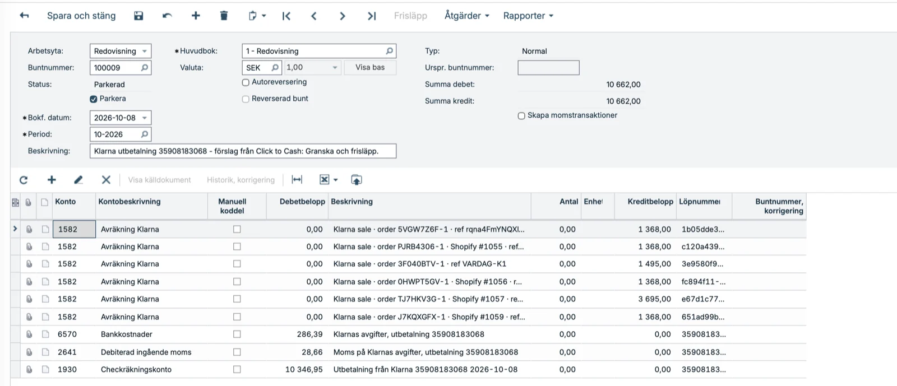
Task: Toggle Manuell koddel for Bankkostnader row
Action: pos(237,334)
